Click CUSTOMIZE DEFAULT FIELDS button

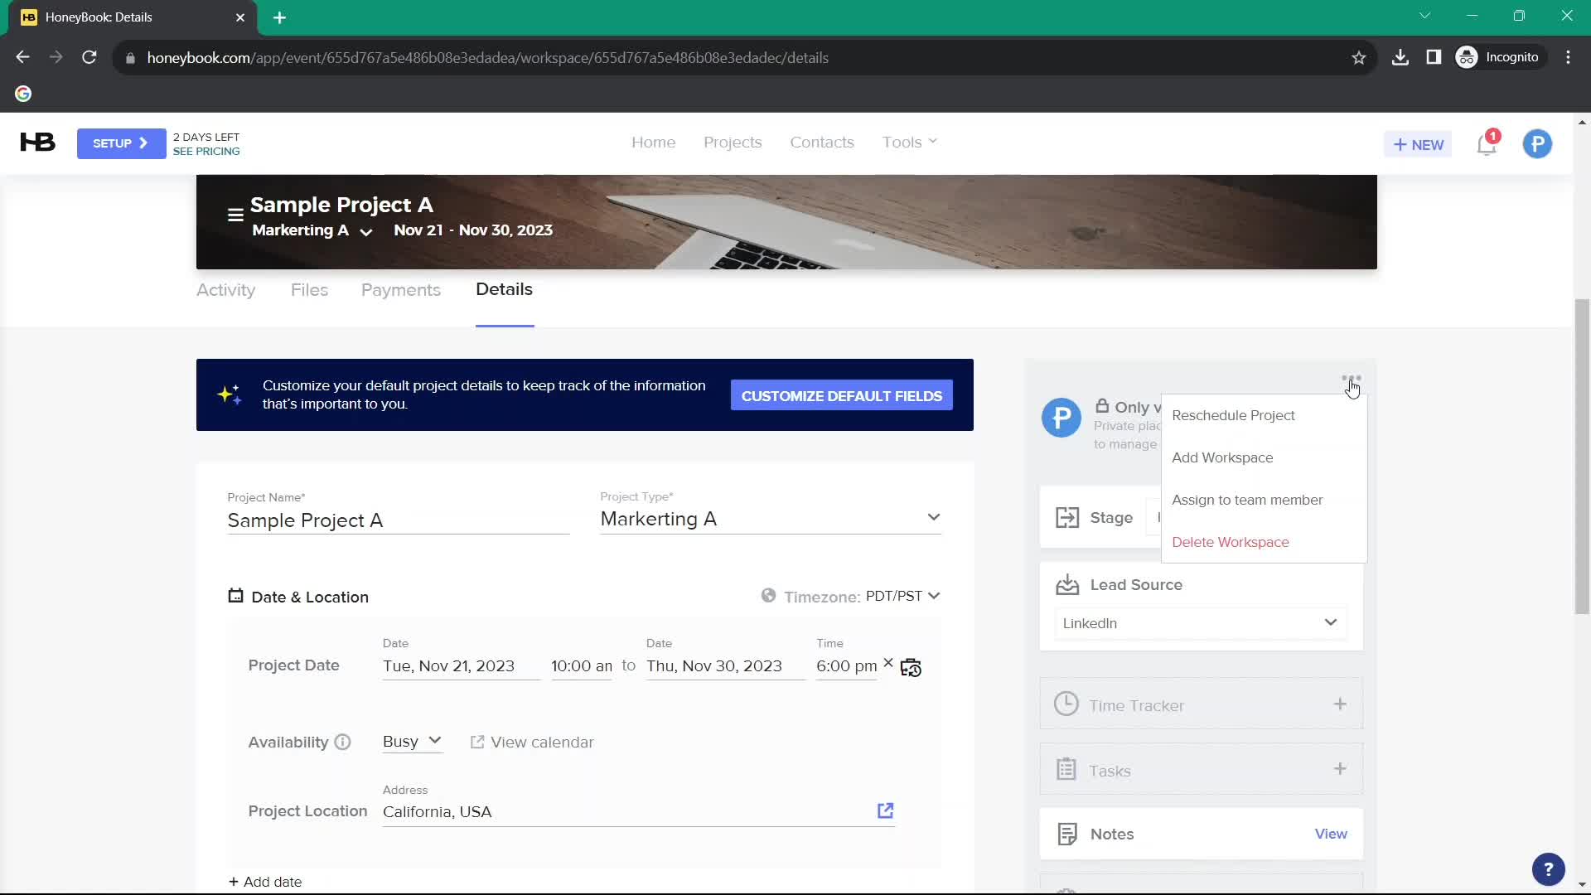841,395
